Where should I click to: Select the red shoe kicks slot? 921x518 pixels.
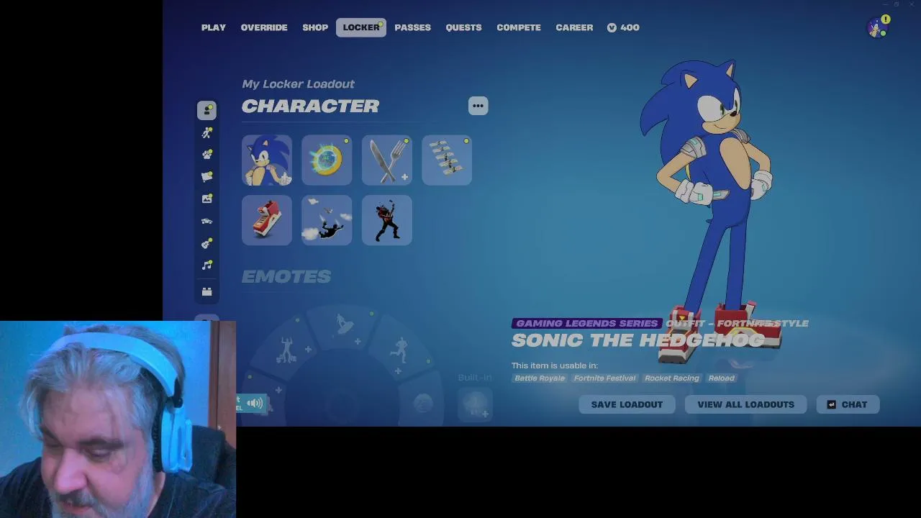267,220
